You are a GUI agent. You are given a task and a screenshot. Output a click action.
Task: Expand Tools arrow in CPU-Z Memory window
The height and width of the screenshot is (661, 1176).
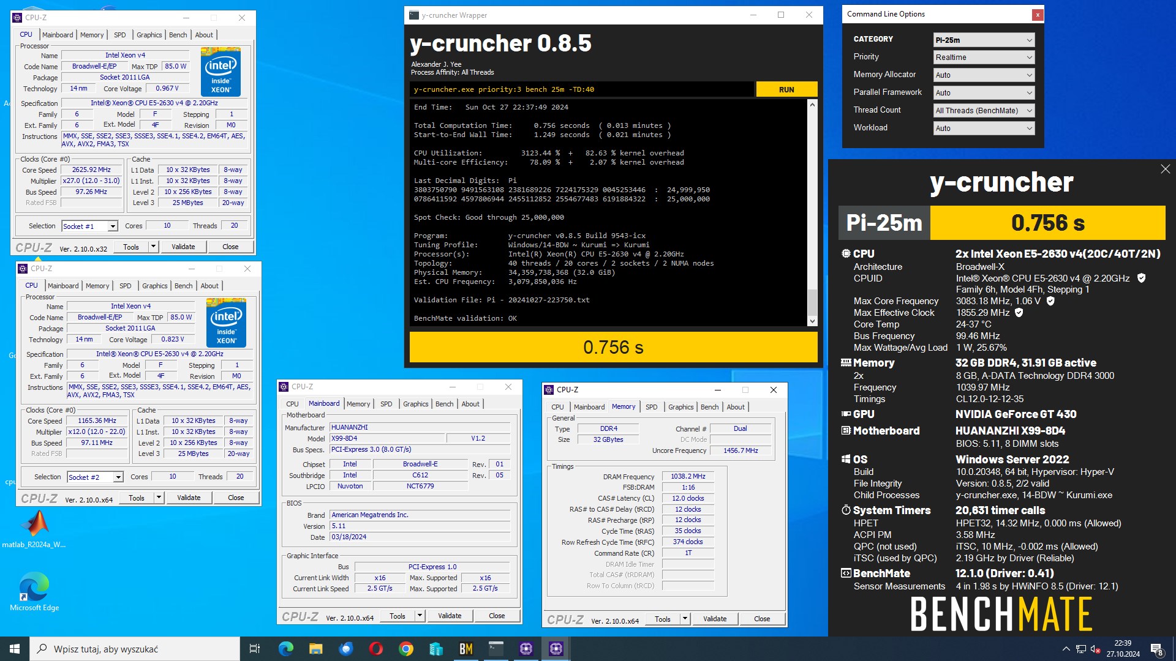(685, 619)
